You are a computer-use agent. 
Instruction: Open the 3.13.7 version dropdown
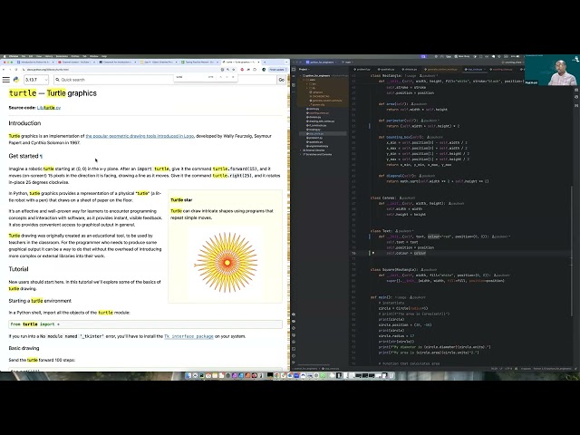pos(36,80)
